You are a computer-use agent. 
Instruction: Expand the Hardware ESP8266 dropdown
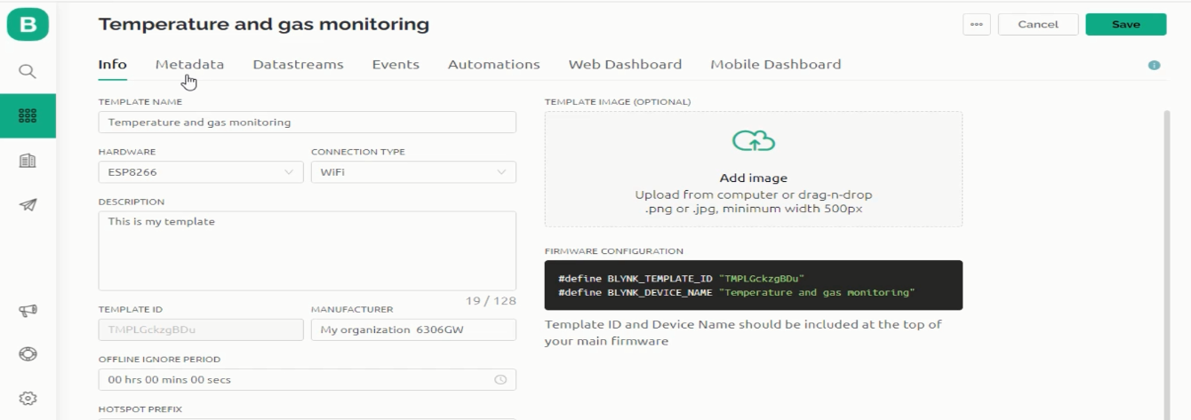[201, 172]
